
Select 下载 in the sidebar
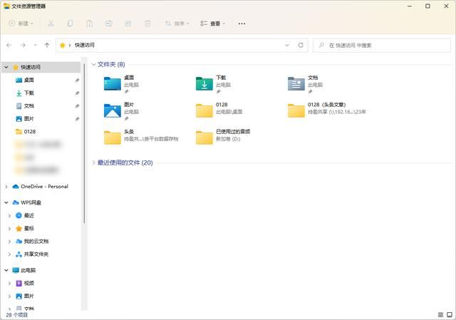pyautogui.click(x=28, y=93)
